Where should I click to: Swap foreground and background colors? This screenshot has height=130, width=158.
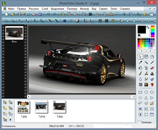[148, 28]
